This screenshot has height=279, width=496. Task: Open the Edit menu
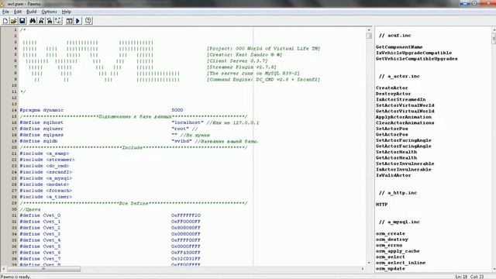click(x=18, y=12)
